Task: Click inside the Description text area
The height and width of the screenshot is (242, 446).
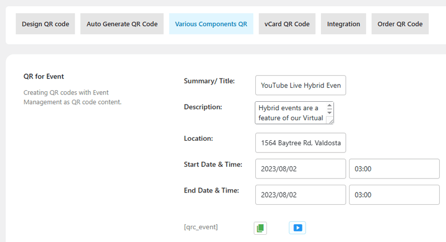Action: (290, 113)
